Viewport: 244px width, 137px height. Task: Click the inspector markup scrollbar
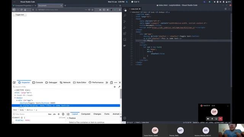tap(121, 94)
